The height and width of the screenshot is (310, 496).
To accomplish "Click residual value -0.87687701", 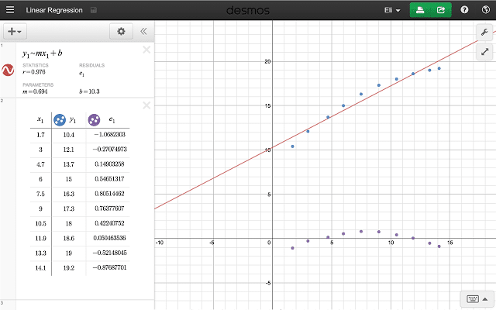I will [x=109, y=267].
